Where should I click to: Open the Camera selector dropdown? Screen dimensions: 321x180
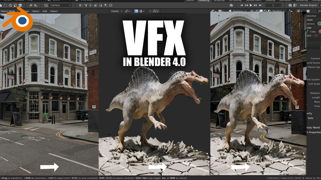click(60, 5)
